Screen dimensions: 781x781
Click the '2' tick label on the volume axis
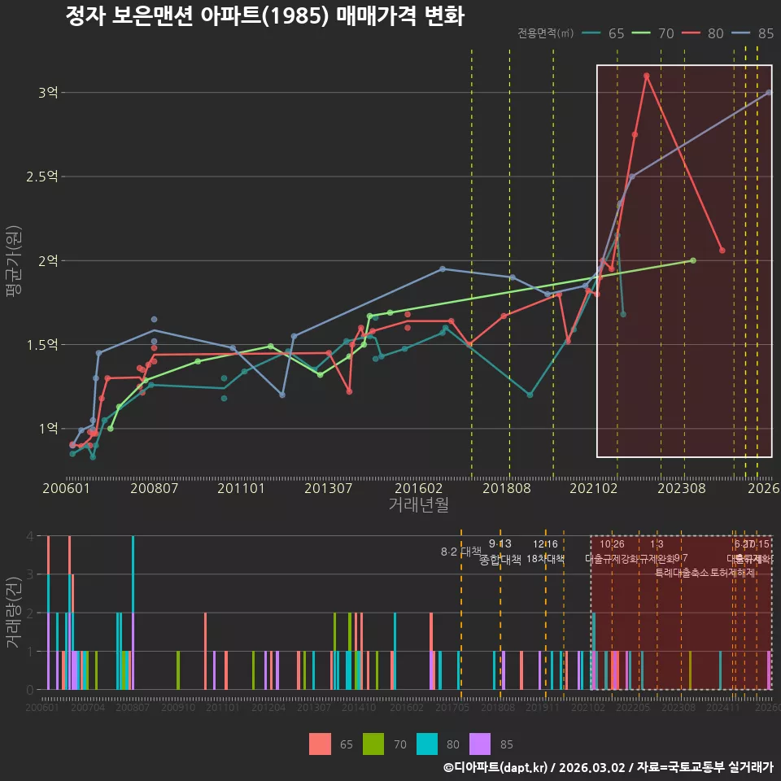coord(30,613)
